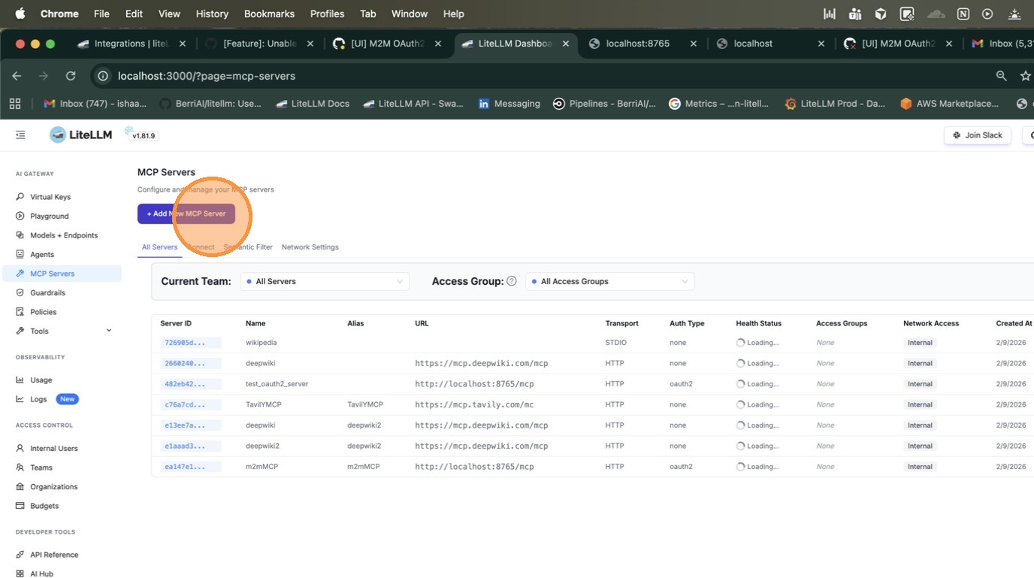1034x578 pixels.
Task: Click the Guardrails shield icon
Action: click(20, 293)
